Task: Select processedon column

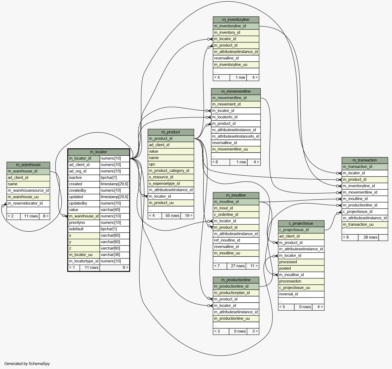Action: [x=301, y=281]
